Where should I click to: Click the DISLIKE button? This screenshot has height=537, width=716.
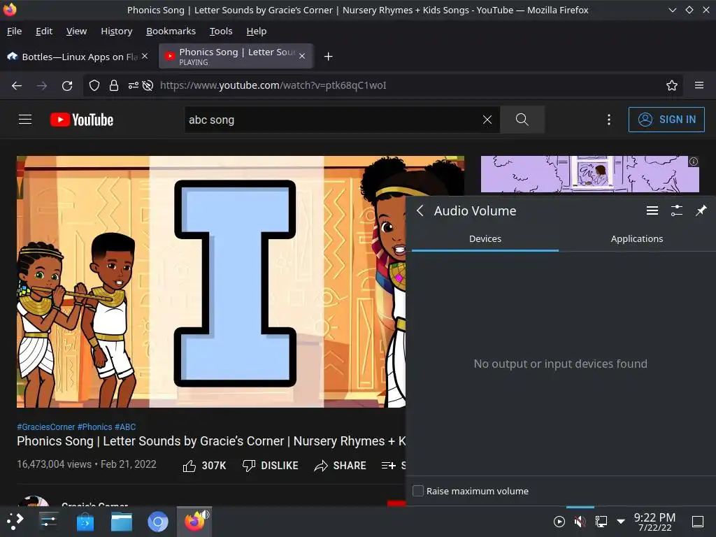tap(271, 465)
